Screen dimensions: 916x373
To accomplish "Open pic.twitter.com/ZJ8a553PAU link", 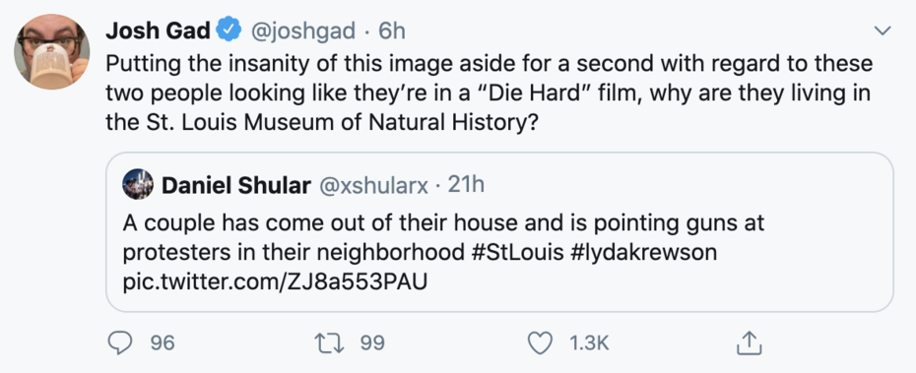I will [x=275, y=283].
